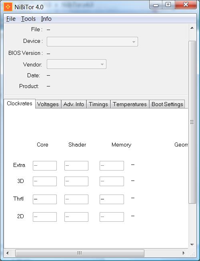This screenshot has width=200, height=261.
Task: Click the Thrtl Memory clock field
Action: coord(112,199)
